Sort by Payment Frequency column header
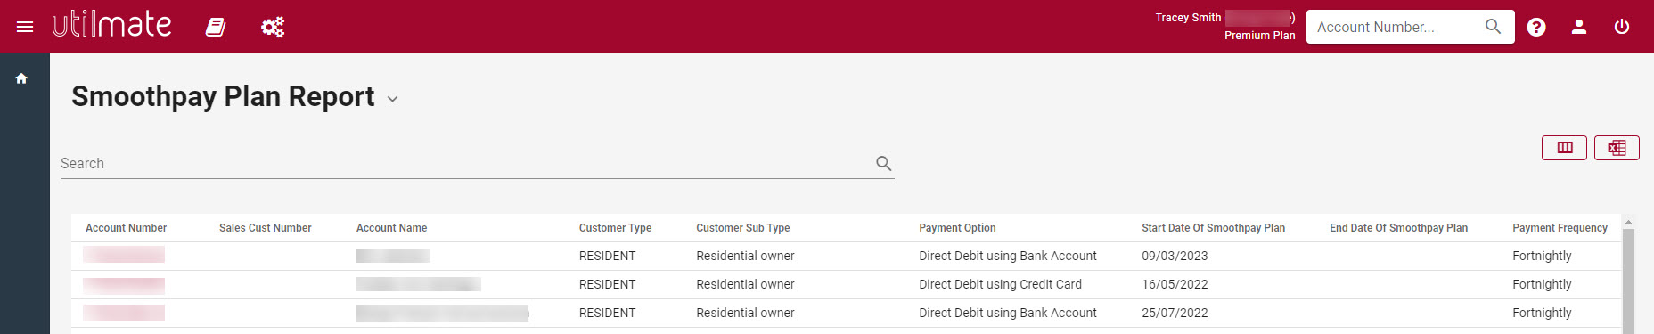 (x=1560, y=228)
